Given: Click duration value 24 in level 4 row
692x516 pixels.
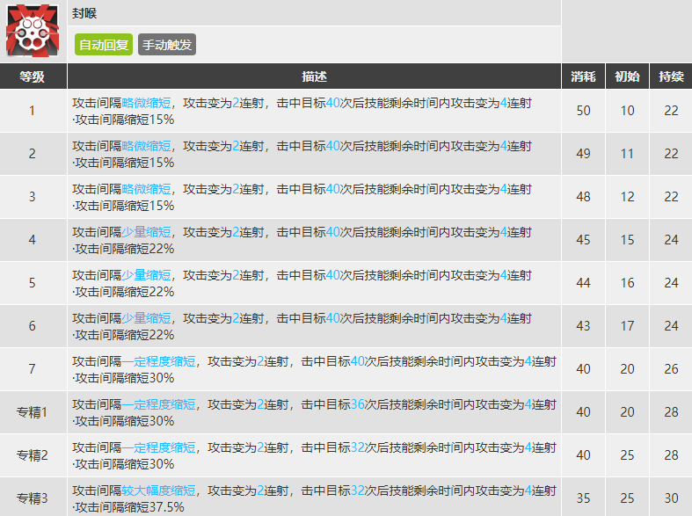Looking at the screenshot, I should point(671,240).
